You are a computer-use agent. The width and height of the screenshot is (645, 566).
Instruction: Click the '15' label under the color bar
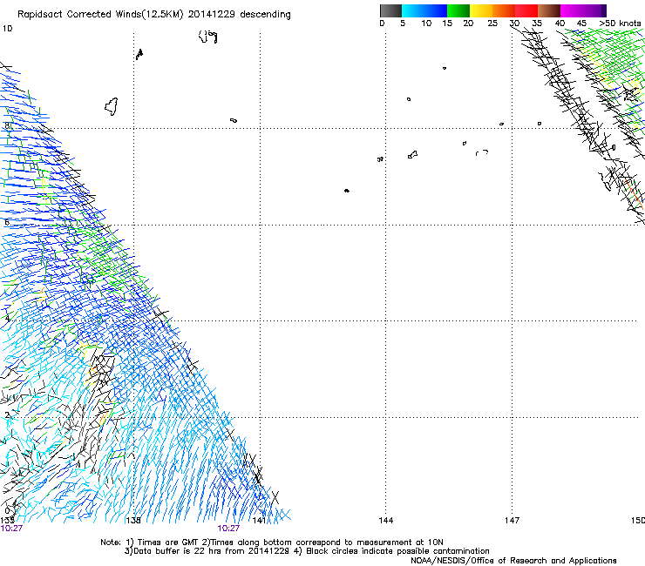point(447,24)
